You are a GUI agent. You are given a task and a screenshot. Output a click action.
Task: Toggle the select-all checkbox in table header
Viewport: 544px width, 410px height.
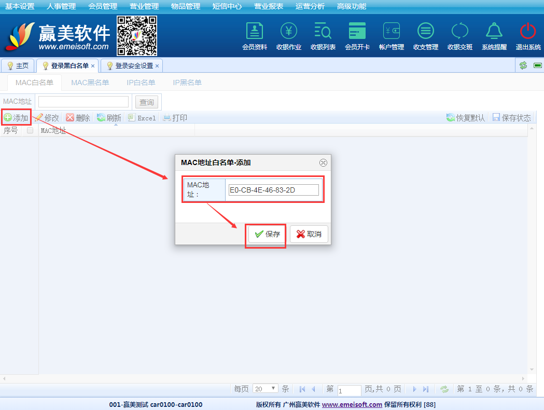(x=30, y=131)
